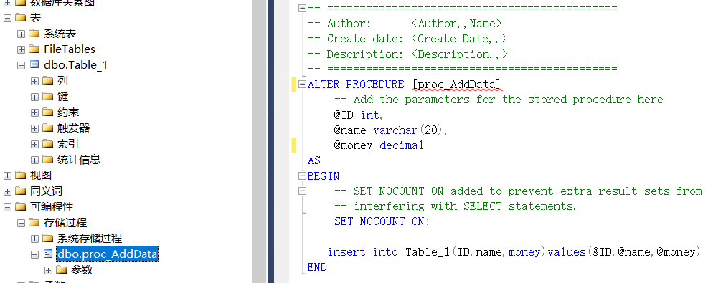The image size is (708, 283).
Task: Expand the 同义词 folder
Action: 7,191
